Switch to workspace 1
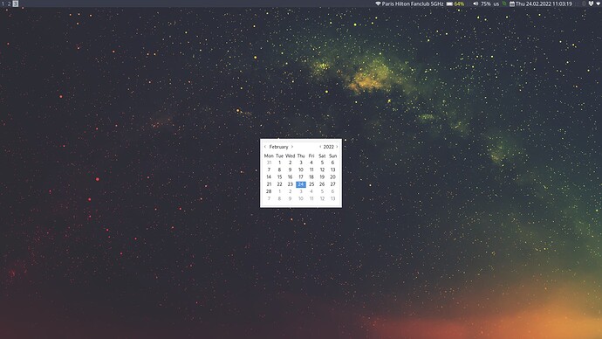The image size is (602, 339). [x=3, y=3]
